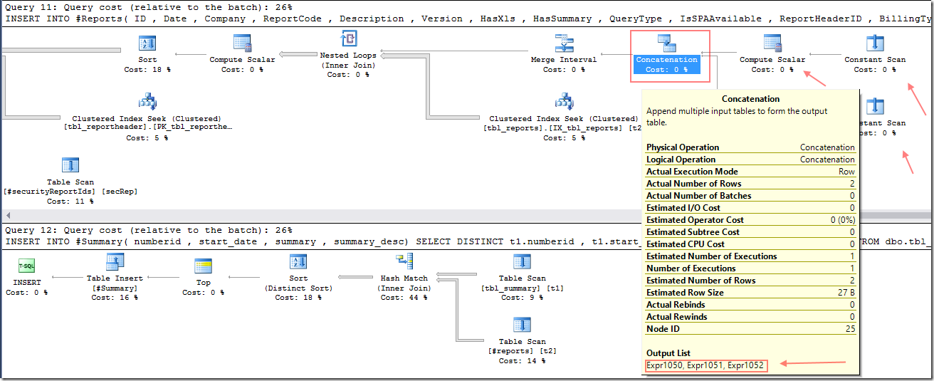Select the Hash Match inner join icon

pos(405,262)
